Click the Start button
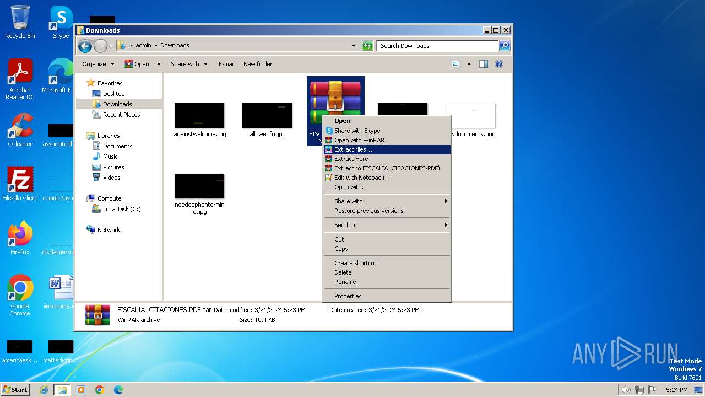Image resolution: width=705 pixels, height=397 pixels. 15,390
